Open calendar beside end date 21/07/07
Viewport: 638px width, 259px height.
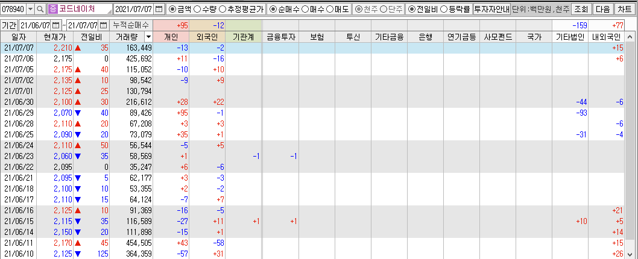[x=103, y=25]
